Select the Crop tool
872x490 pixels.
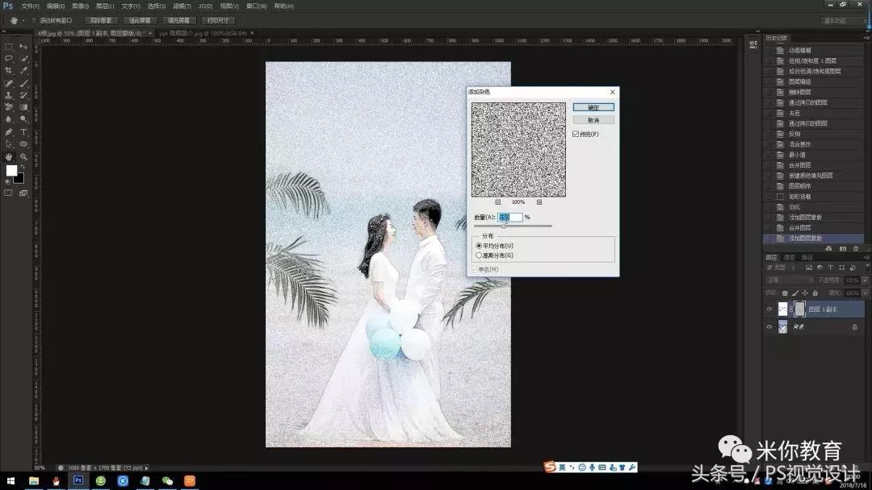pos(8,70)
